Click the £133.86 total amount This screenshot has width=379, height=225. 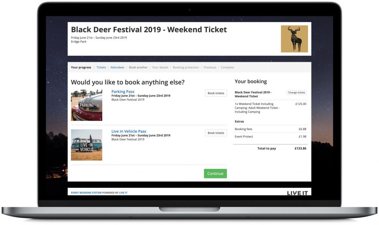click(x=301, y=149)
